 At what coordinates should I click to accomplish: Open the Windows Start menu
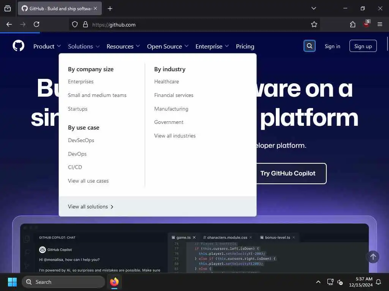click(12, 282)
